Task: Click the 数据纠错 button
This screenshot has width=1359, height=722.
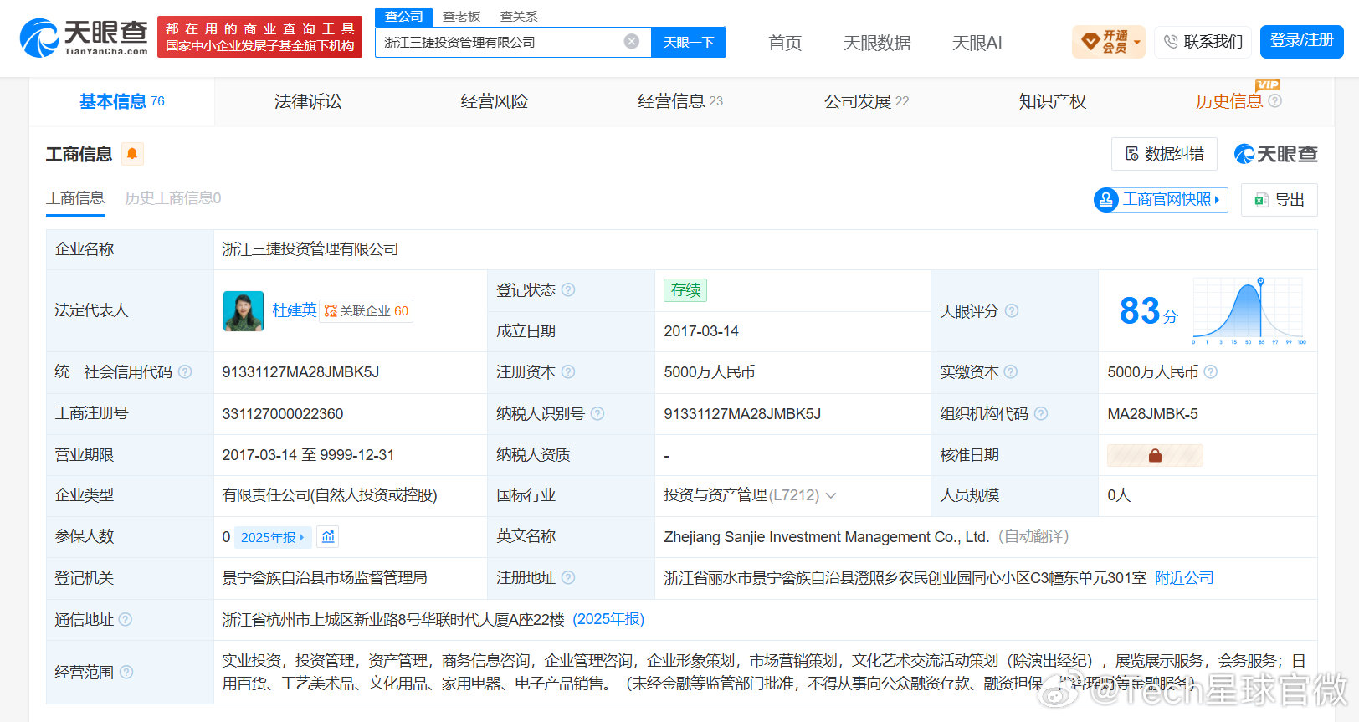Action: tap(1164, 154)
